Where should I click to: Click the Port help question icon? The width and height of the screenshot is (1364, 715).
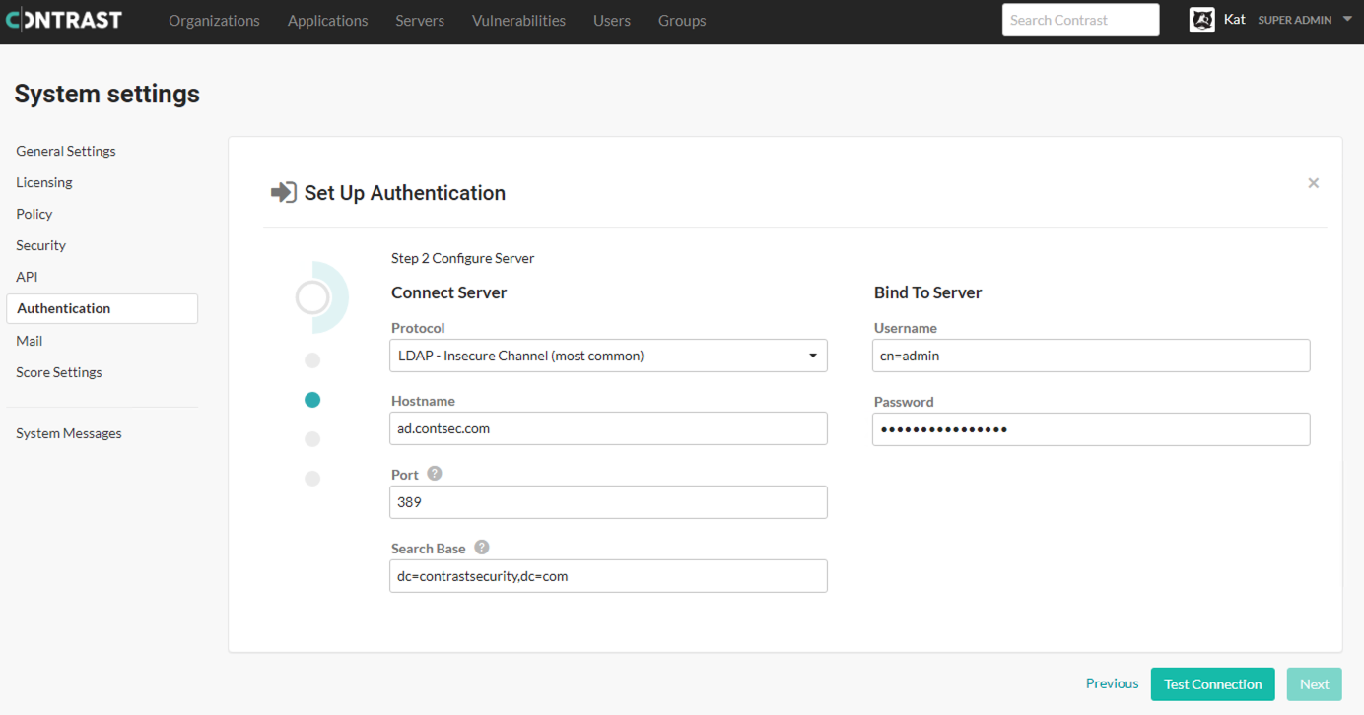(435, 474)
